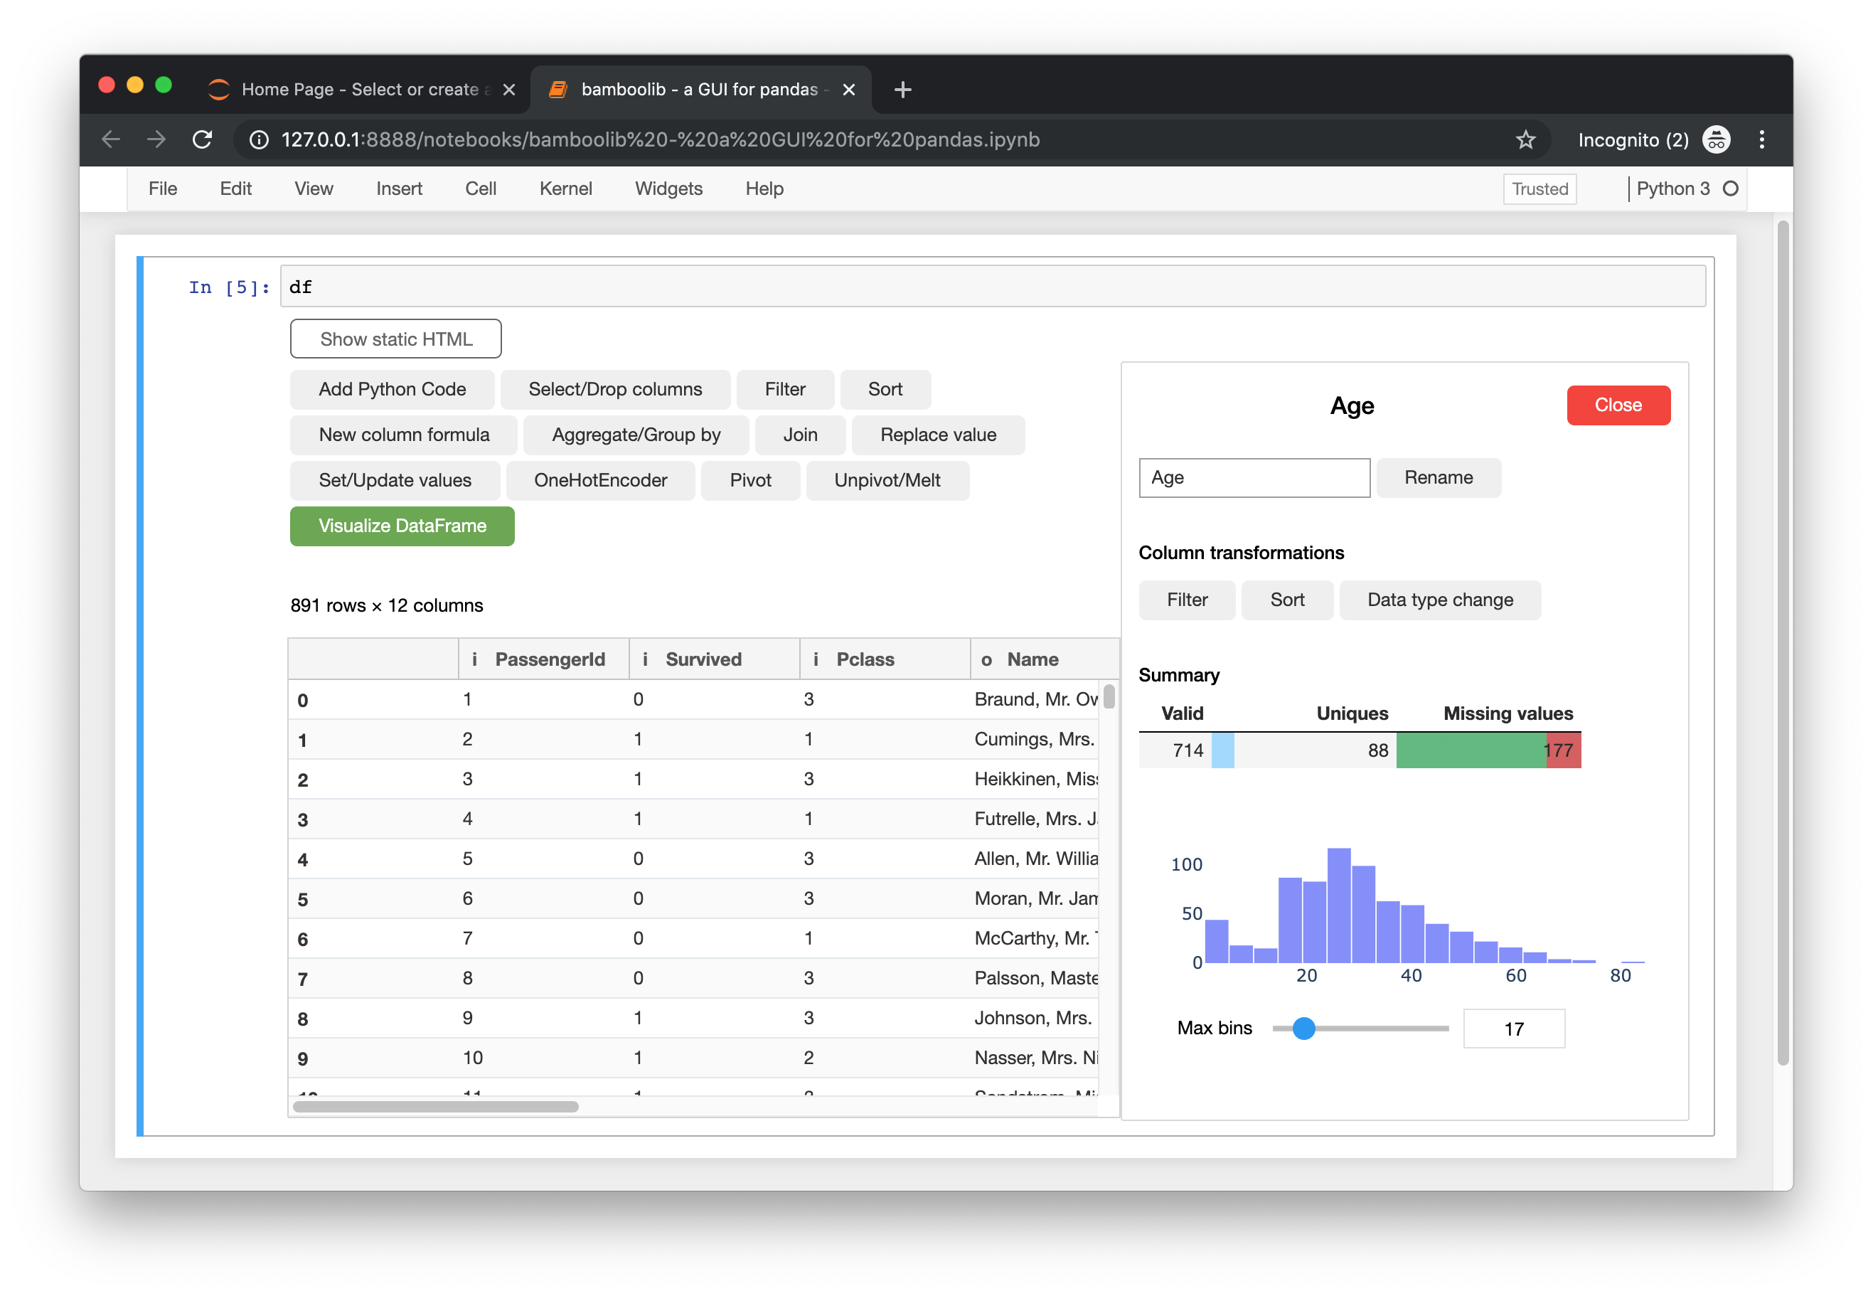Click the Aggregate/Group by icon
Screen dimensions: 1873x1296
click(636, 433)
